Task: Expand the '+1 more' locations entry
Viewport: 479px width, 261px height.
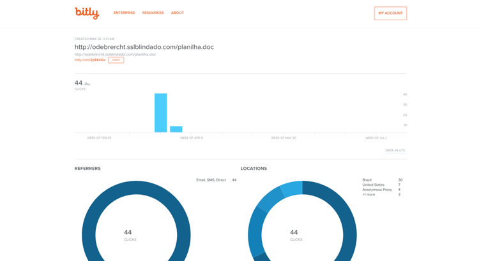Action: [369, 195]
